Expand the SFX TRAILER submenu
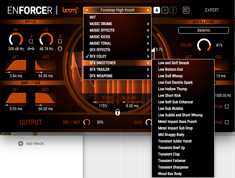The height and width of the screenshot is (178, 235). 117,69
